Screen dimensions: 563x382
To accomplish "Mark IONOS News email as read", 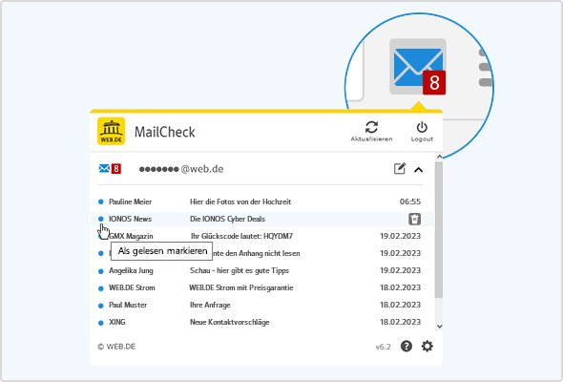I will click(x=101, y=219).
